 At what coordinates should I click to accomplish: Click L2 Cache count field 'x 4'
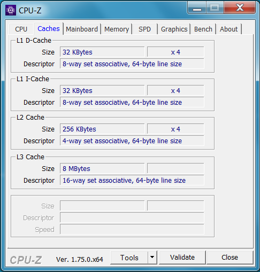pyautogui.click(x=175, y=129)
